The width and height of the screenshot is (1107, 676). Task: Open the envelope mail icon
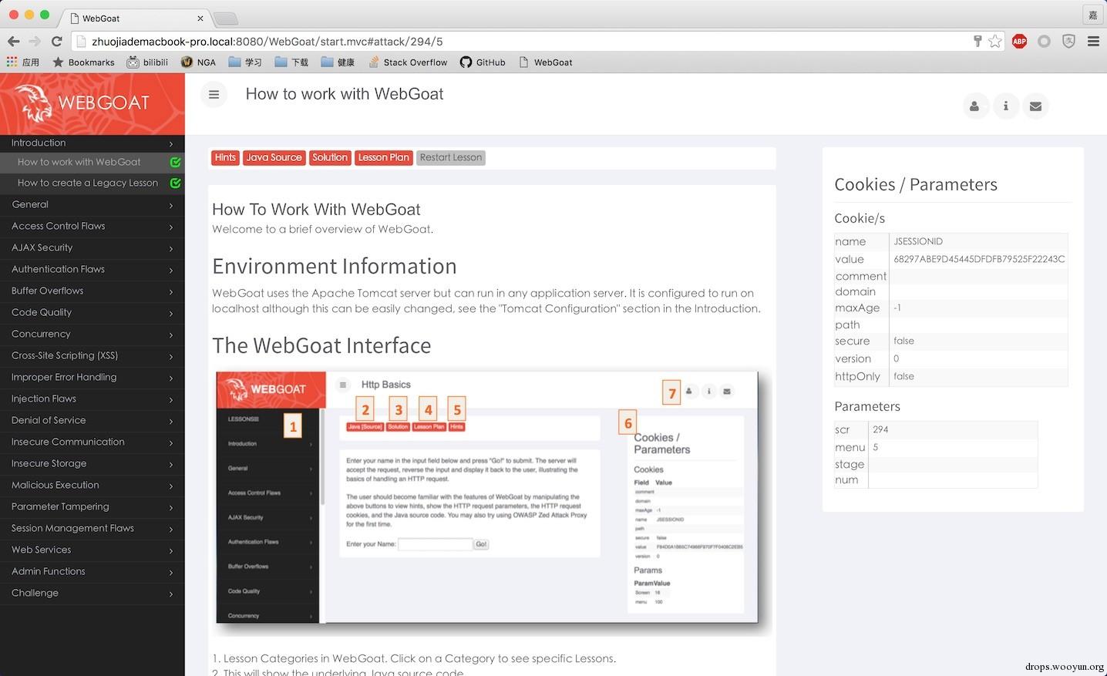[1035, 106]
